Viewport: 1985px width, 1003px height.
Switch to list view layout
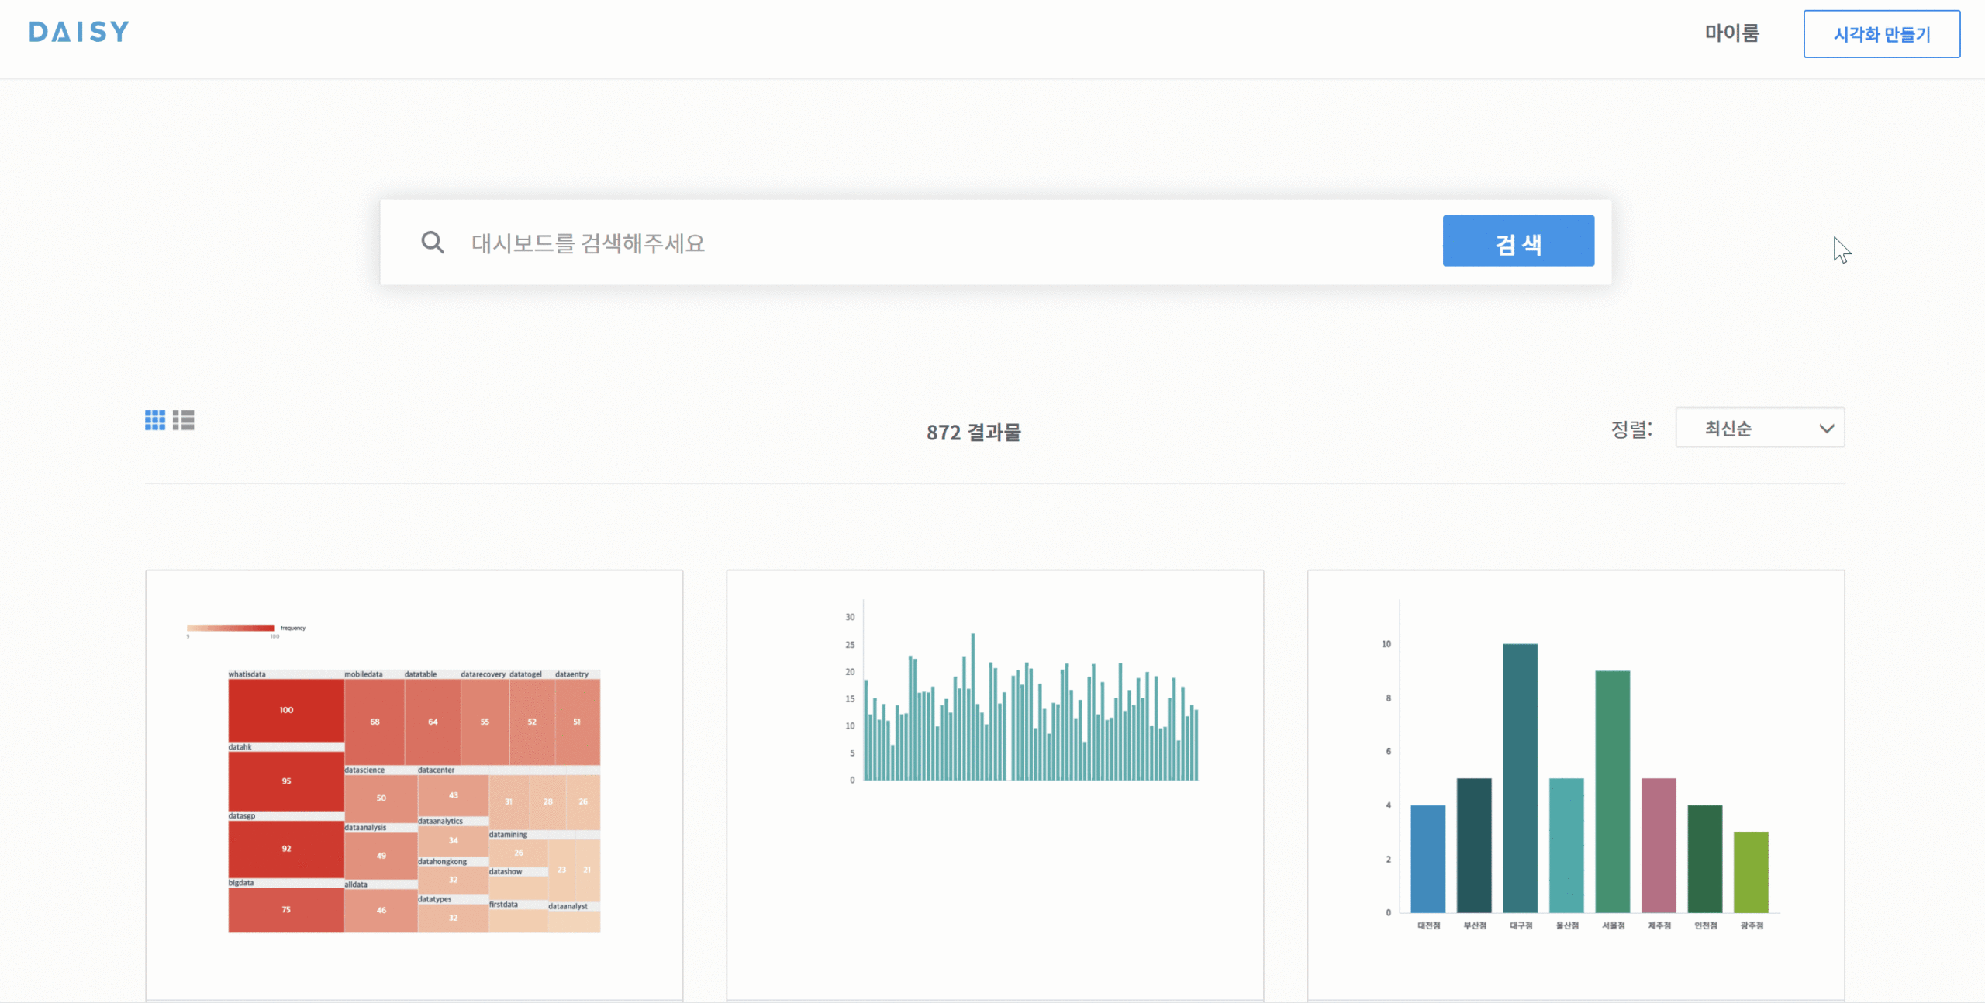[184, 420]
